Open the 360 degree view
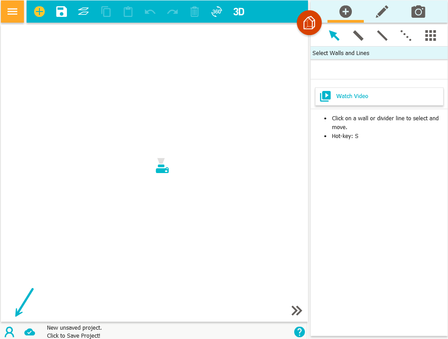Screen dimensions: 448x339 click(216, 12)
